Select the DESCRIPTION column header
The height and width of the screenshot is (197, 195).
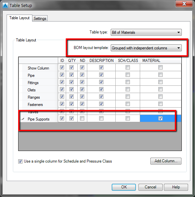pyautogui.click(x=101, y=61)
